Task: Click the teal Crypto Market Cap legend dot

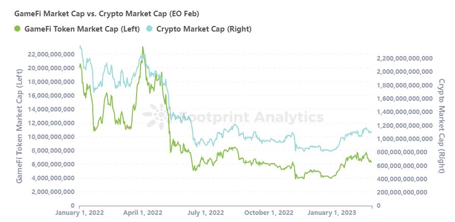Action: [x=149, y=29]
